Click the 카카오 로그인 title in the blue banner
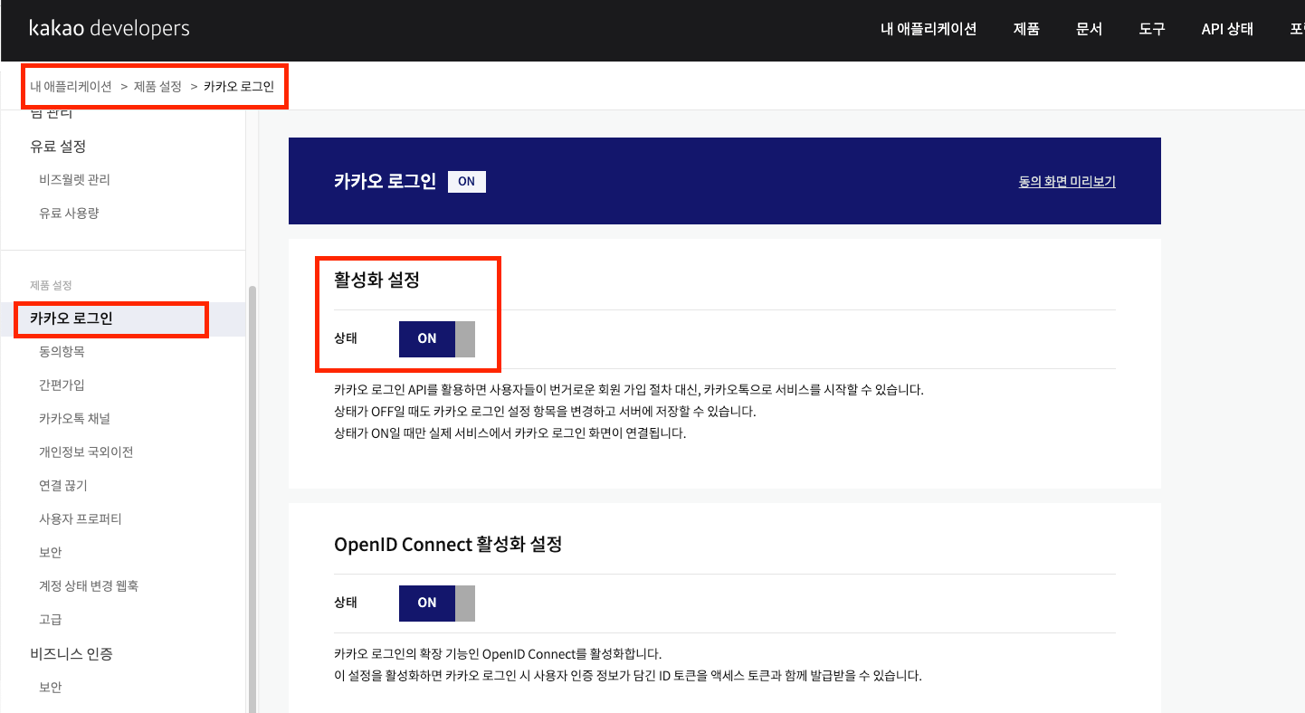Screen dimensions: 1305x713 (x=385, y=182)
